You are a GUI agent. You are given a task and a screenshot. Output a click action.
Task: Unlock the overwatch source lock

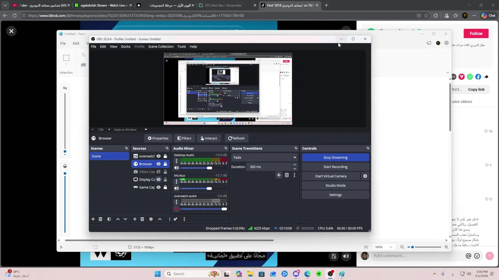pos(165,156)
